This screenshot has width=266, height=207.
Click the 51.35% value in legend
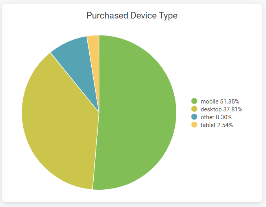point(229,101)
